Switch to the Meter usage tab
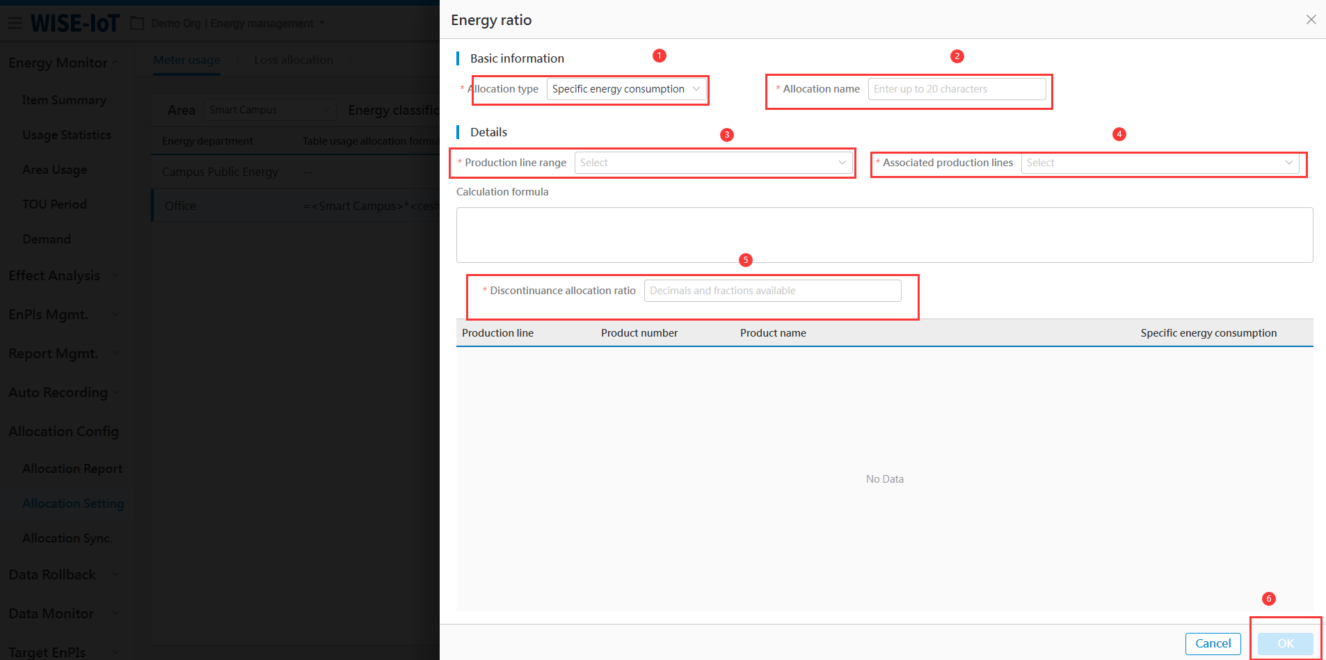This screenshot has width=1326, height=660. [x=186, y=60]
